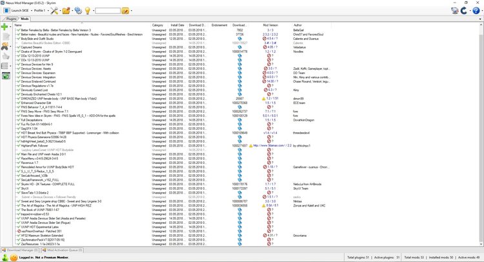Click the globe network icon at top right

point(455,10)
